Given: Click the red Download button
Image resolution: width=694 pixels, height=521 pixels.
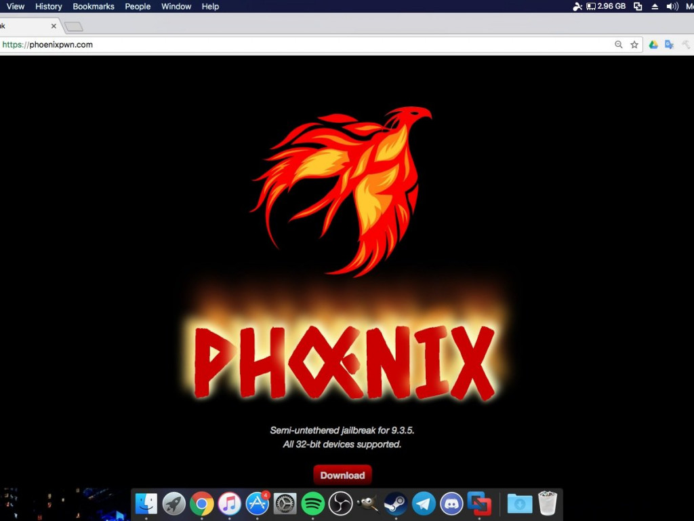Looking at the screenshot, I should click(342, 475).
